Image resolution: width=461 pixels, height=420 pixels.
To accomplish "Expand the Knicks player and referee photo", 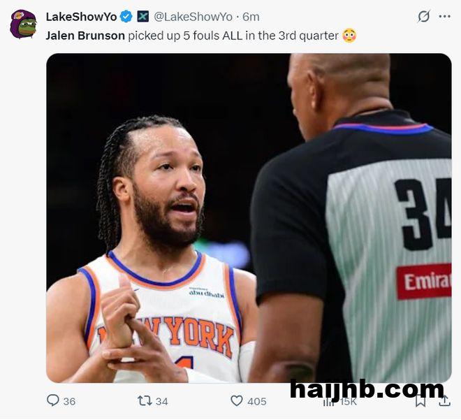I will [249, 218].
